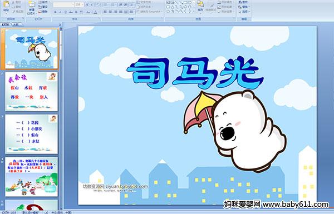
Task: Expand the Layout dropdown in the slides group
Action: point(43,2)
